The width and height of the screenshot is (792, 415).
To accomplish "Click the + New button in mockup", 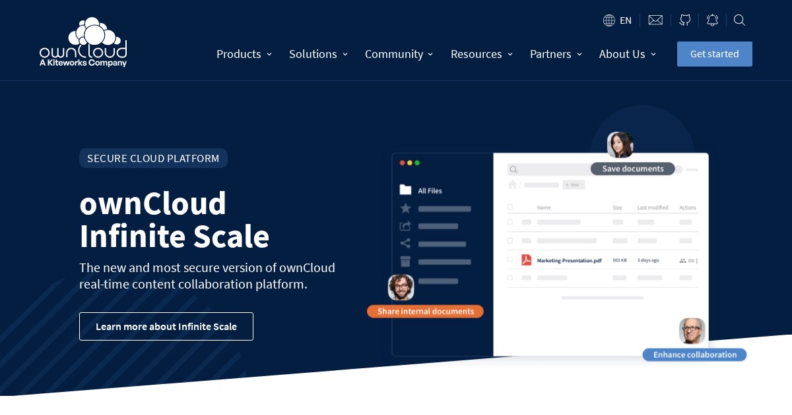I will pos(574,184).
